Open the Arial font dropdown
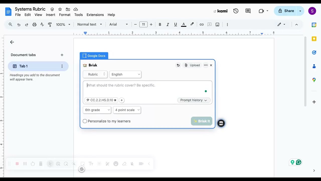 pos(118,24)
